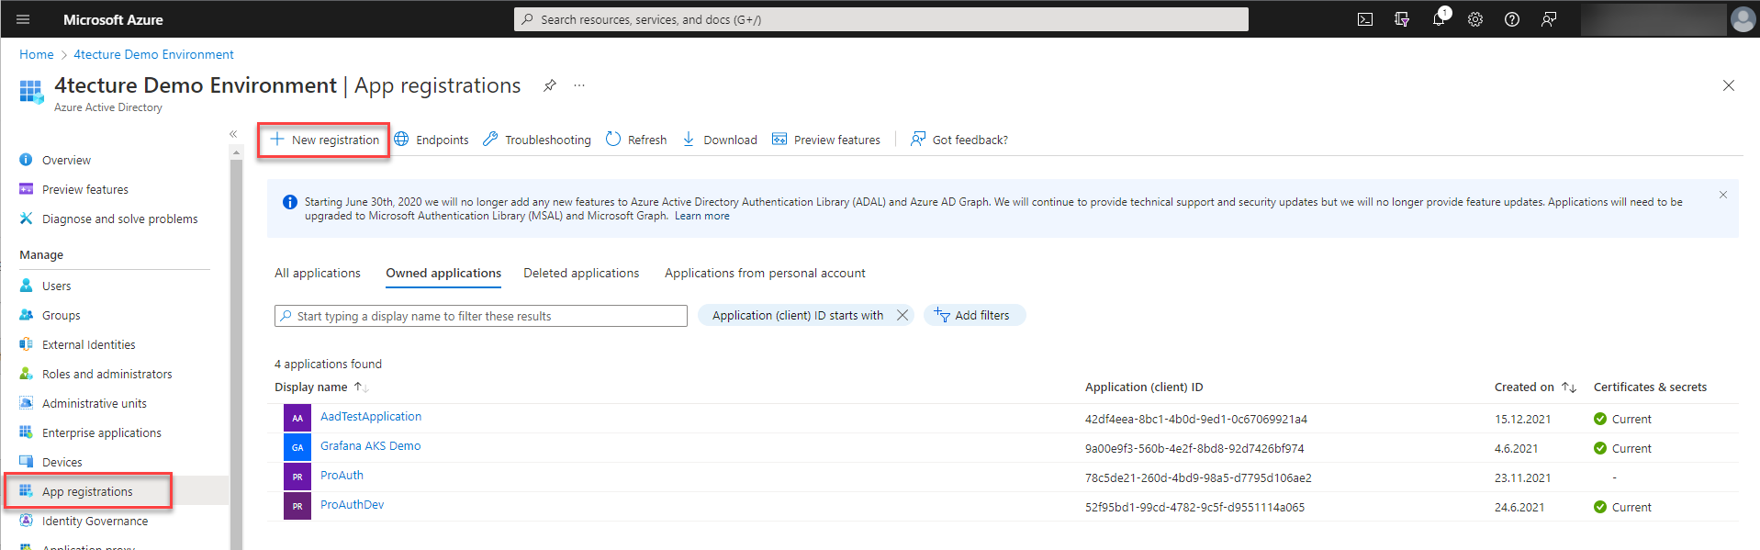Open the ProAuth registration

(x=342, y=476)
